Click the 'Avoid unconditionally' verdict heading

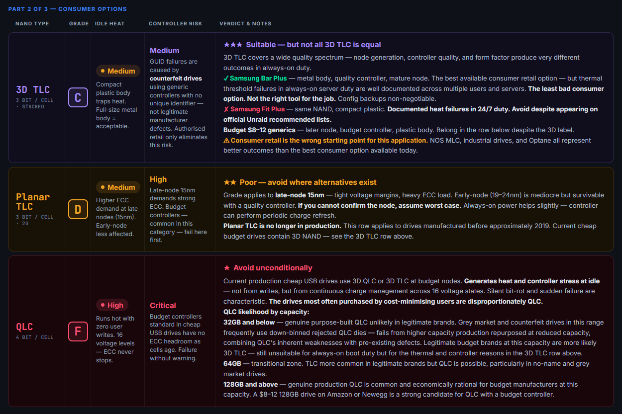click(x=273, y=268)
